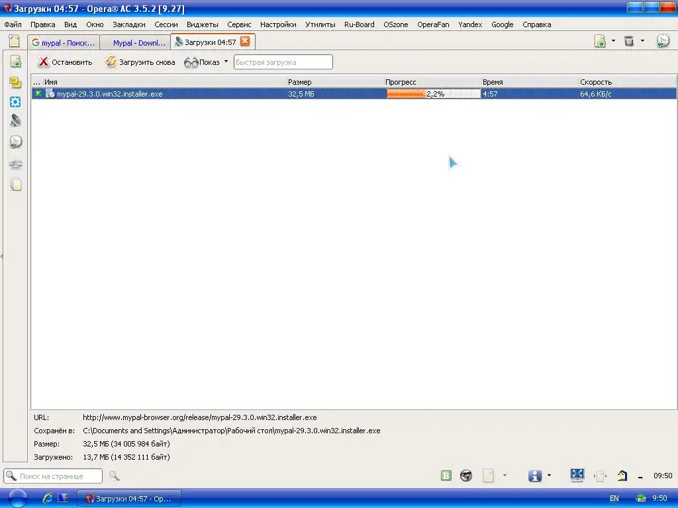Screen dimensions: 678x508
Task: Open a new tab with the page icon
Action: pyautogui.click(x=15, y=41)
